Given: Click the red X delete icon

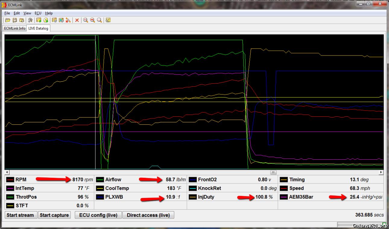Looking at the screenshot, I should click(x=77, y=20).
